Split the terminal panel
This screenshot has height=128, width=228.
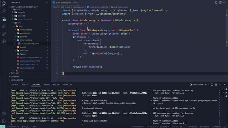click(212, 85)
